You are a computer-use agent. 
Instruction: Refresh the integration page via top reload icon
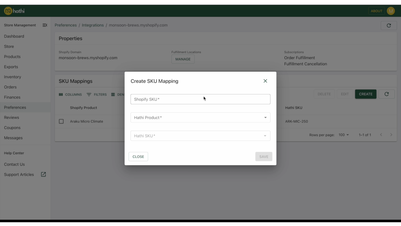point(389,25)
